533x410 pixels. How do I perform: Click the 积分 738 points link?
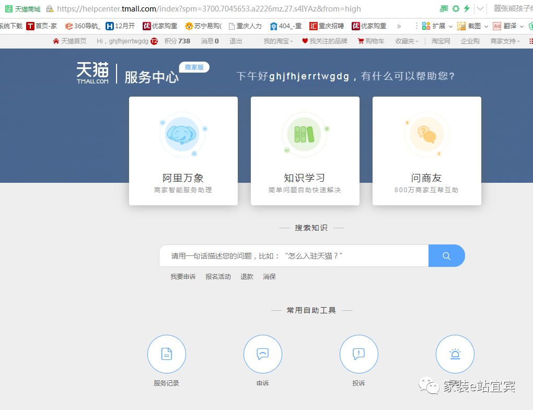tap(177, 41)
